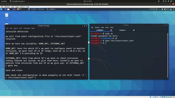Click text "sudo su" in terminal

109,33
